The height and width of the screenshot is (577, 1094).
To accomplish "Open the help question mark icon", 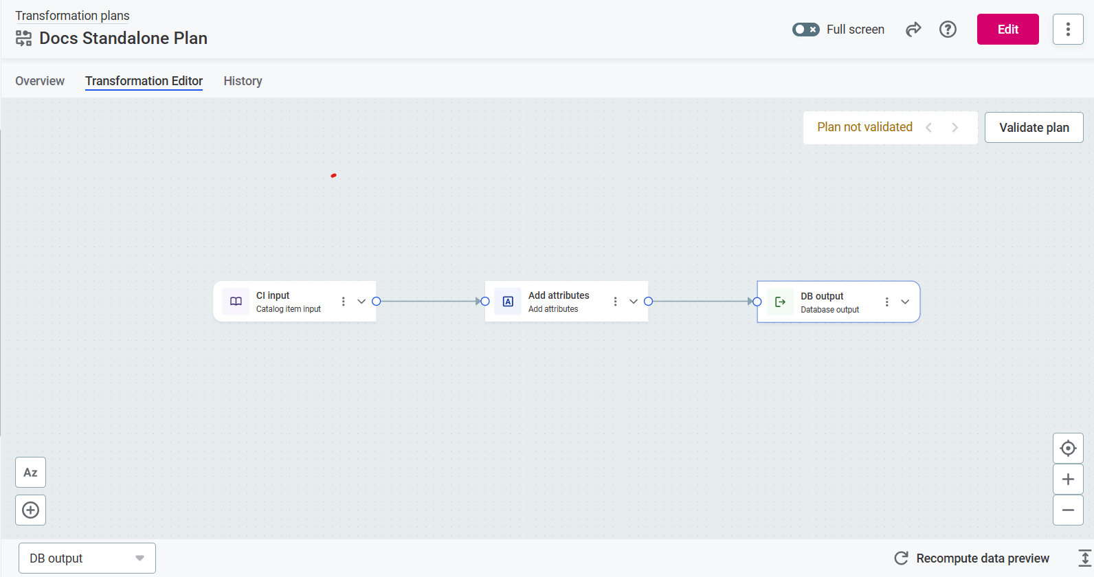I will (948, 30).
